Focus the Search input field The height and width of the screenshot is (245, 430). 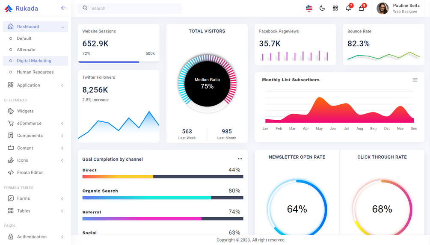coord(130,8)
